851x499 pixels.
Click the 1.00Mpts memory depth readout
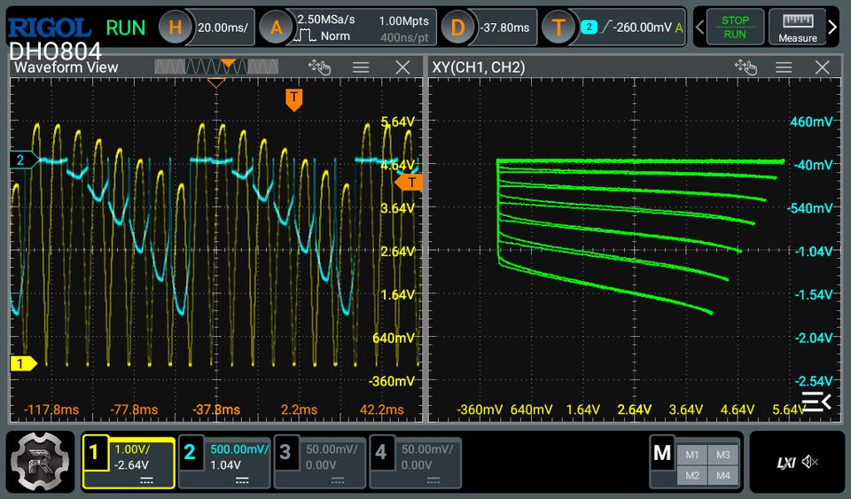pos(404,20)
